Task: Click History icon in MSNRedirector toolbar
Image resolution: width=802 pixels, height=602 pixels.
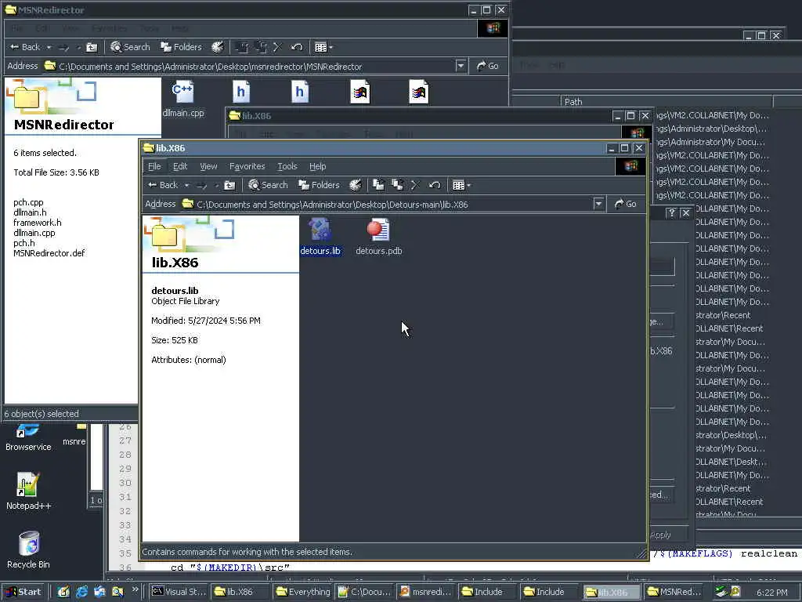Action: coord(218,47)
